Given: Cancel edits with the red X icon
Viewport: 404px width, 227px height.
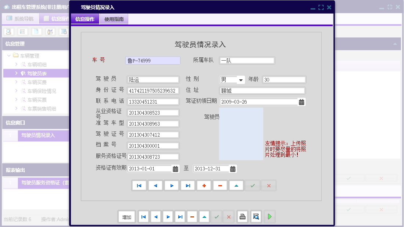Looking at the screenshot, I should coord(268,185).
